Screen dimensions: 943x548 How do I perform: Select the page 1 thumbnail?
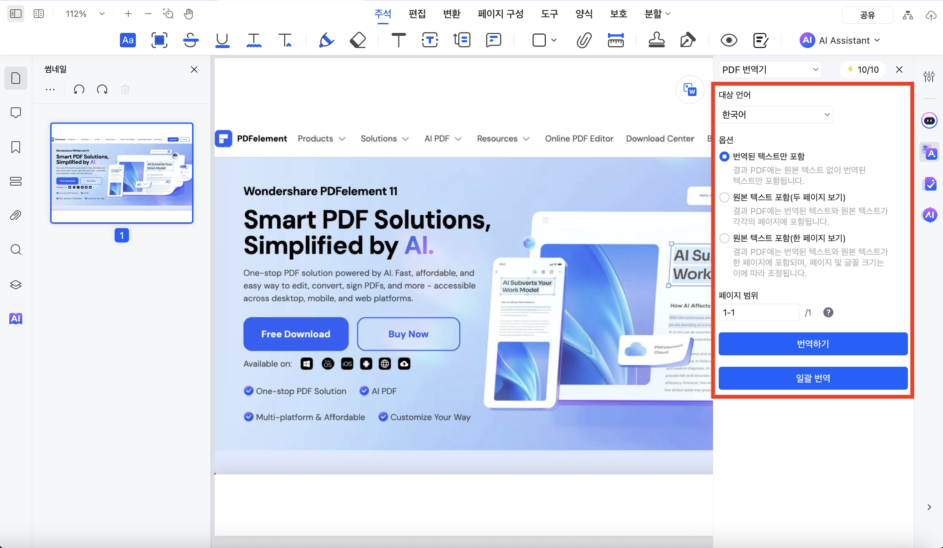point(121,173)
